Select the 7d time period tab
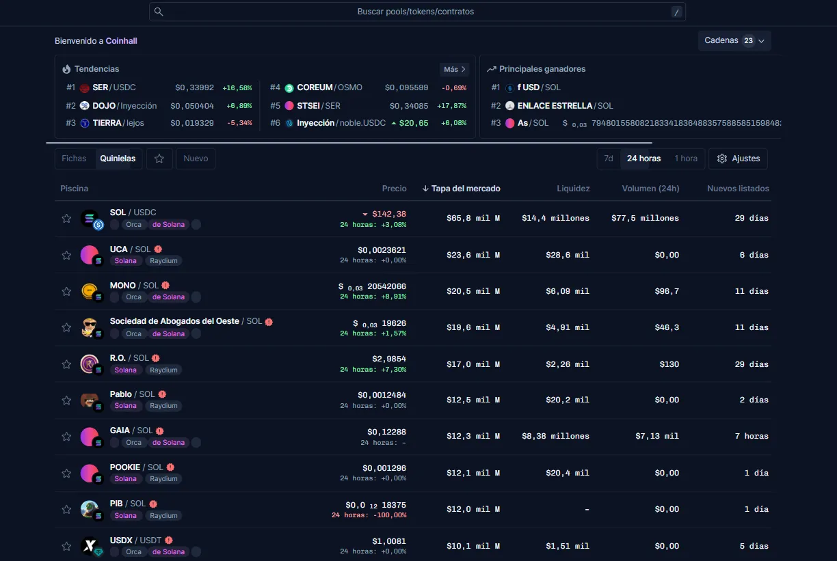Screen dimensions: 837x561 (609, 158)
